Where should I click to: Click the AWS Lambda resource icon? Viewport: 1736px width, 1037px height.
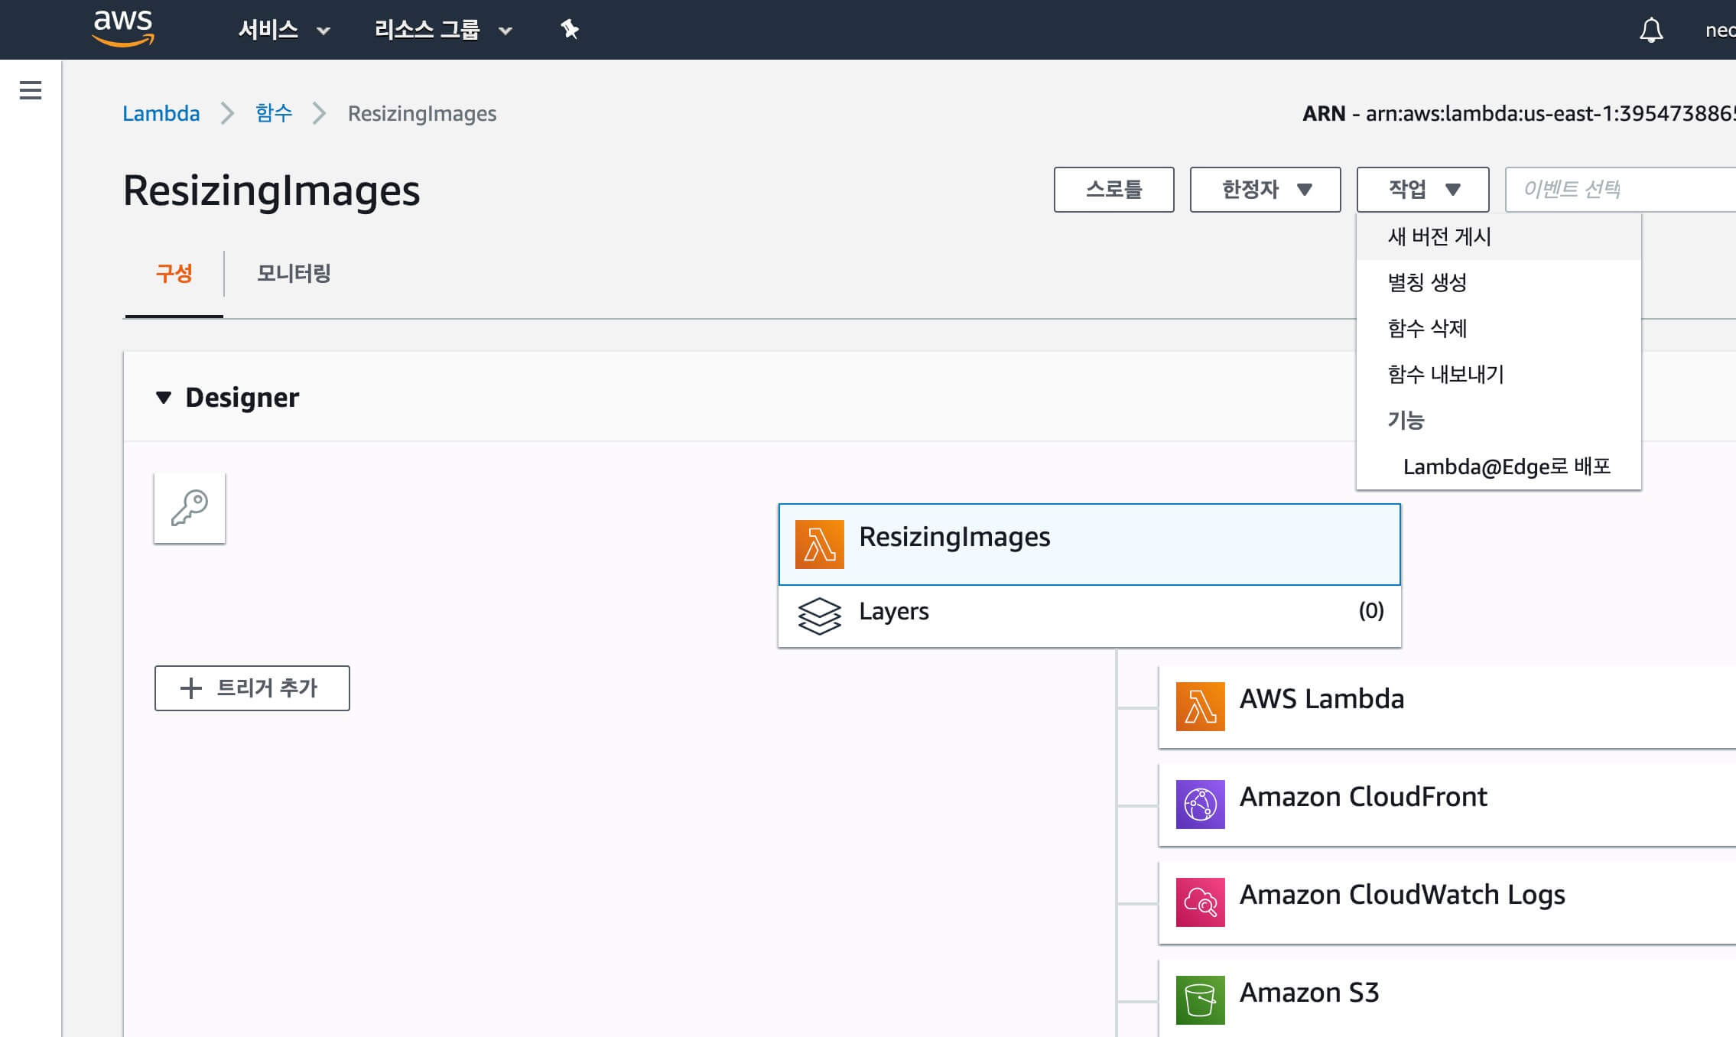point(1200,707)
